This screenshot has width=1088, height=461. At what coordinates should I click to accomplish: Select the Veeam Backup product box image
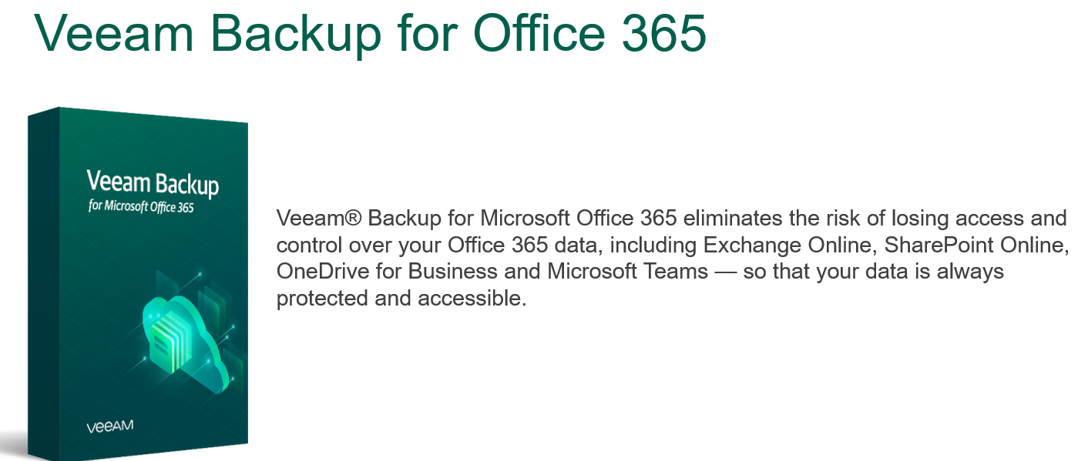click(x=138, y=282)
